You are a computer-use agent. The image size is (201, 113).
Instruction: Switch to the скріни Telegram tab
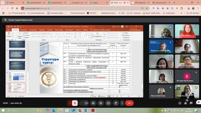coord(99,3)
